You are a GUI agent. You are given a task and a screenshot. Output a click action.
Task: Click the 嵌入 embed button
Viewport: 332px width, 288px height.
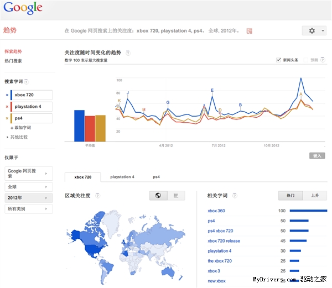click(317, 156)
